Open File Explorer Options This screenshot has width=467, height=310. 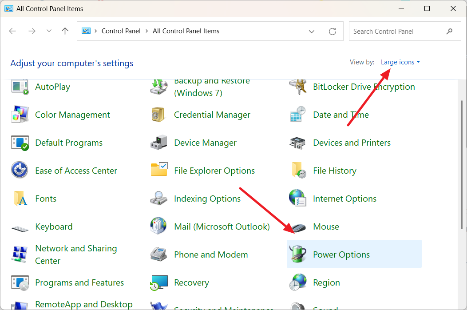click(x=214, y=171)
